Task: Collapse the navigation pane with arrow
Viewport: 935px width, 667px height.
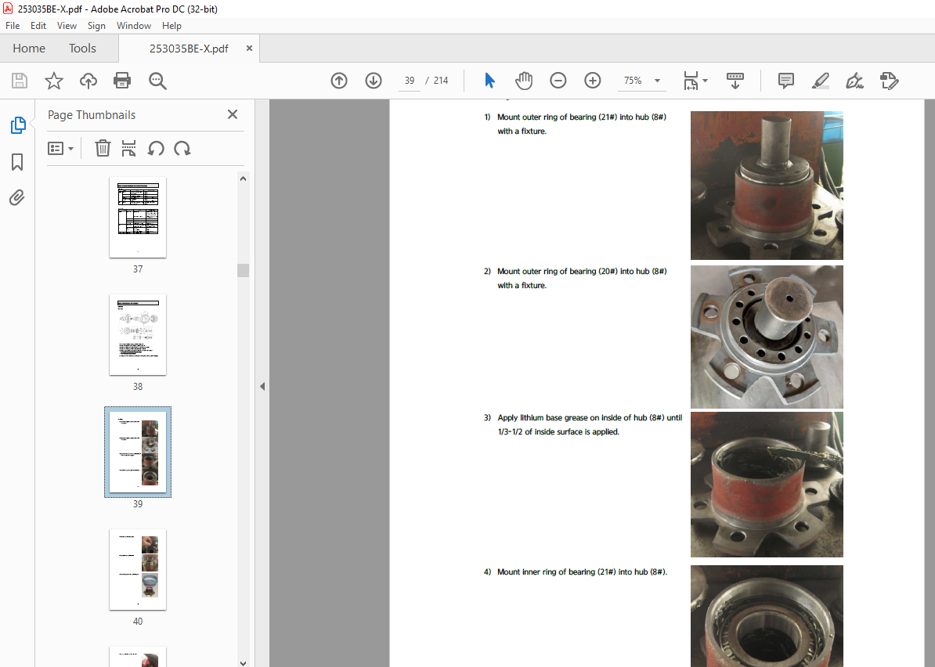Action: click(x=262, y=386)
